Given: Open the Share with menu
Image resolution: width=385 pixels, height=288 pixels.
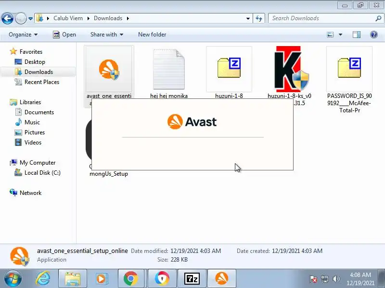Looking at the screenshot, I should [x=107, y=35].
